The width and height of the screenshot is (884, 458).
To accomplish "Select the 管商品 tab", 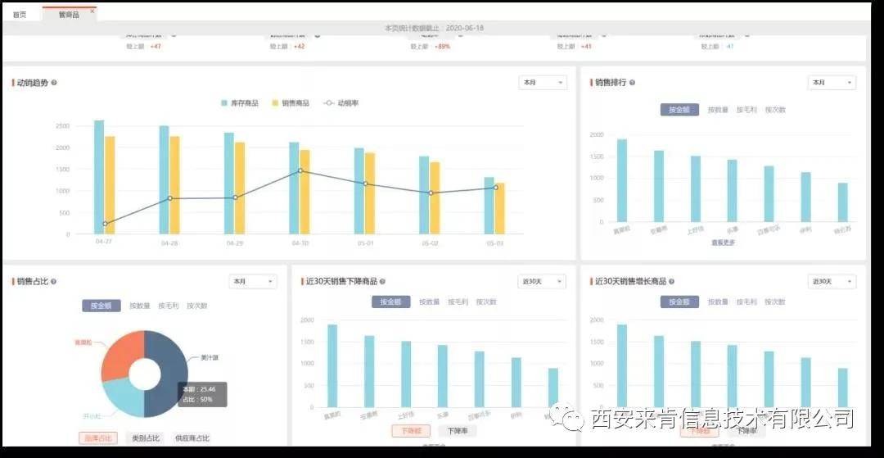I will pyautogui.click(x=69, y=15).
